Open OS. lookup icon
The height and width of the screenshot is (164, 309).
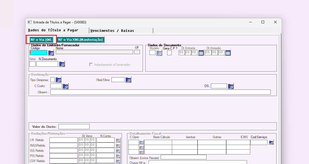pyautogui.click(x=231, y=86)
